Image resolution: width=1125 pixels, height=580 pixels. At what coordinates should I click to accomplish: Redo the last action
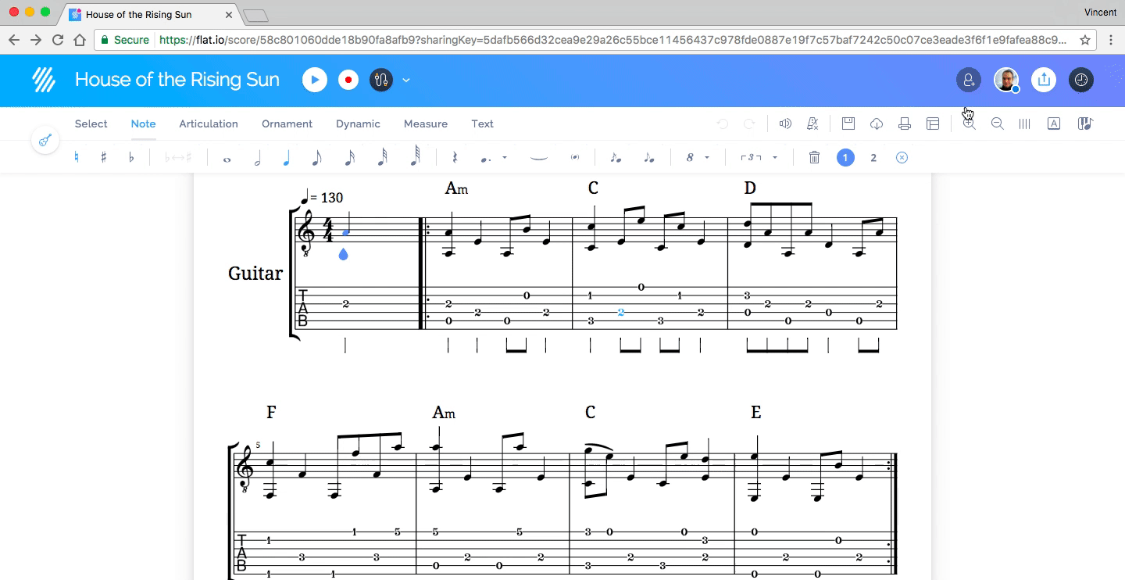click(748, 124)
